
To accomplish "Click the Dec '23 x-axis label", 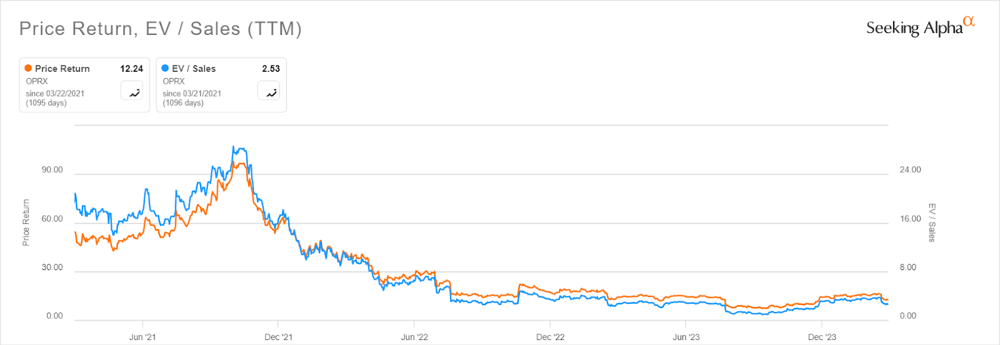I will click(x=822, y=337).
